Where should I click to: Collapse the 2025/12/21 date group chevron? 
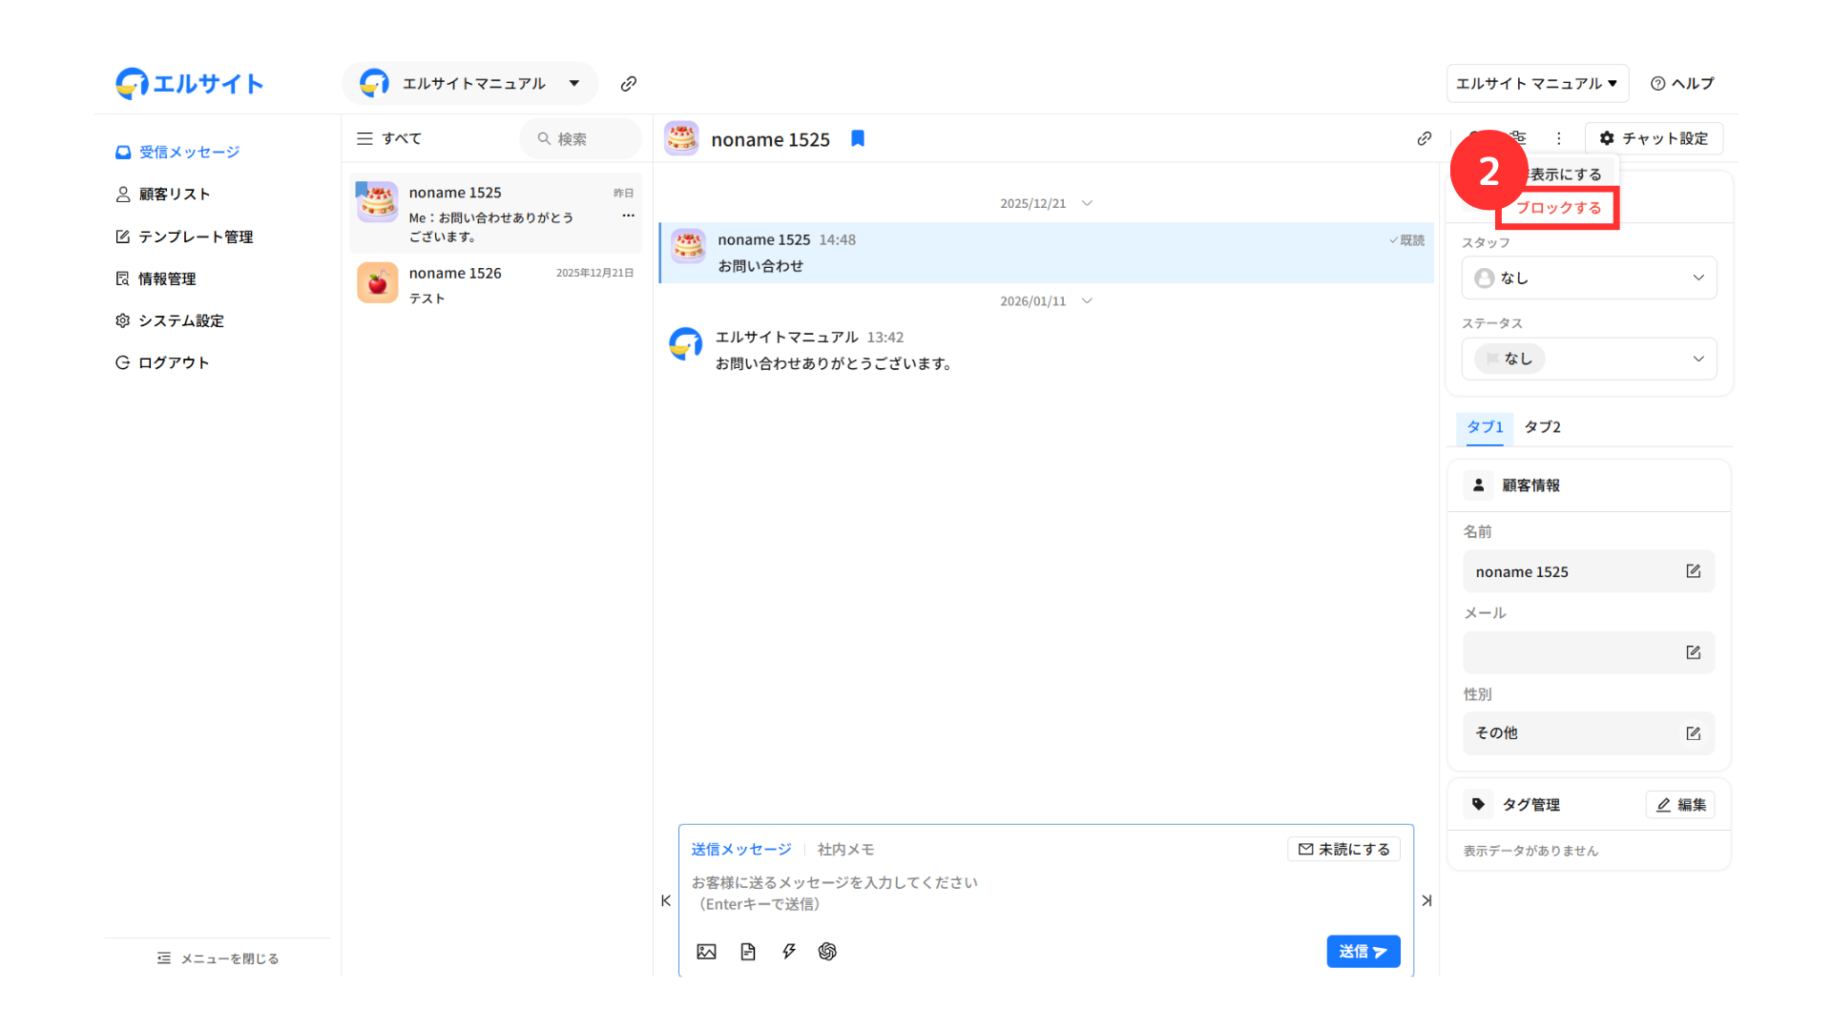(x=1087, y=203)
